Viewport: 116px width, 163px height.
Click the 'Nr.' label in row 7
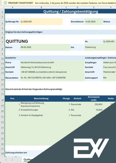pyautogui.click(x=94, y=42)
